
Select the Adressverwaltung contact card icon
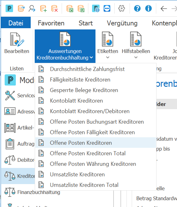pyautogui.click(x=10, y=111)
